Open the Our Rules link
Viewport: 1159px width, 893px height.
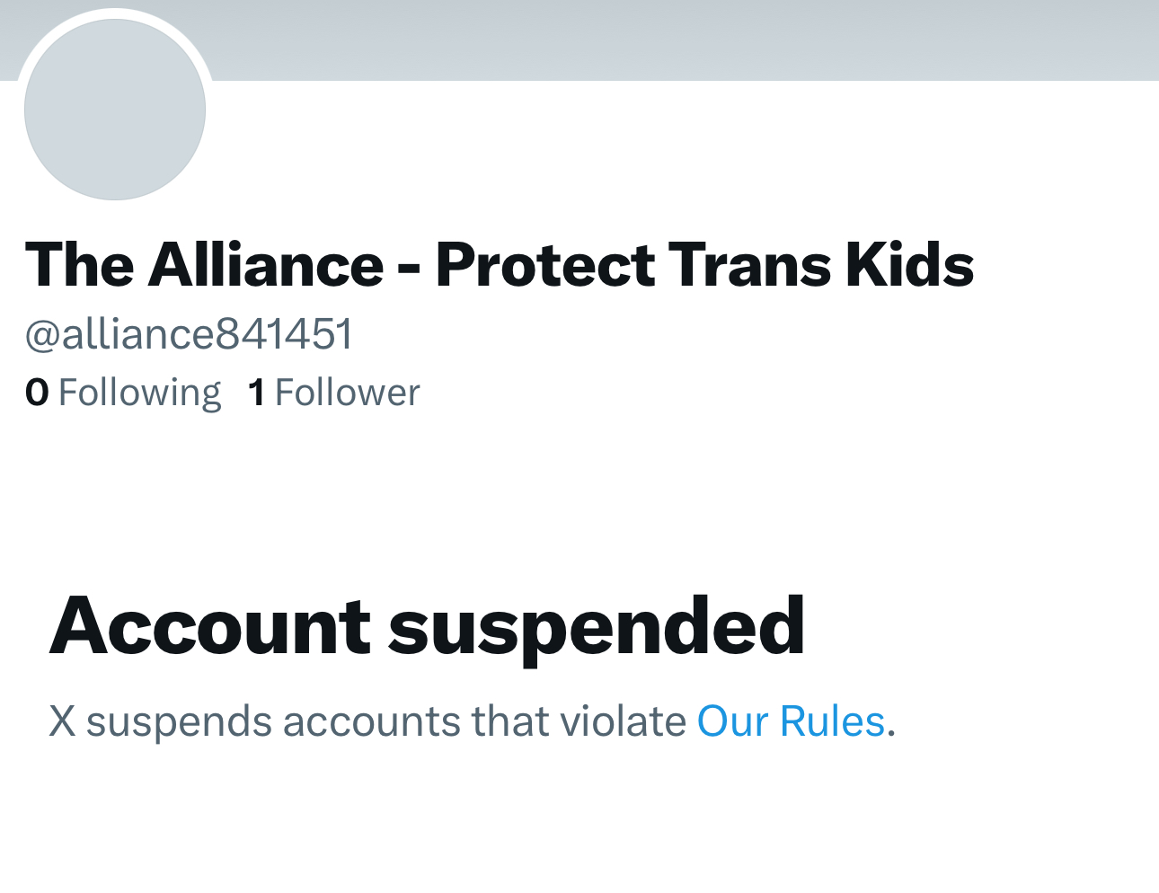click(791, 721)
